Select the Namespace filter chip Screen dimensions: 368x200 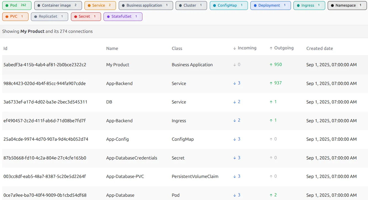[347, 6]
